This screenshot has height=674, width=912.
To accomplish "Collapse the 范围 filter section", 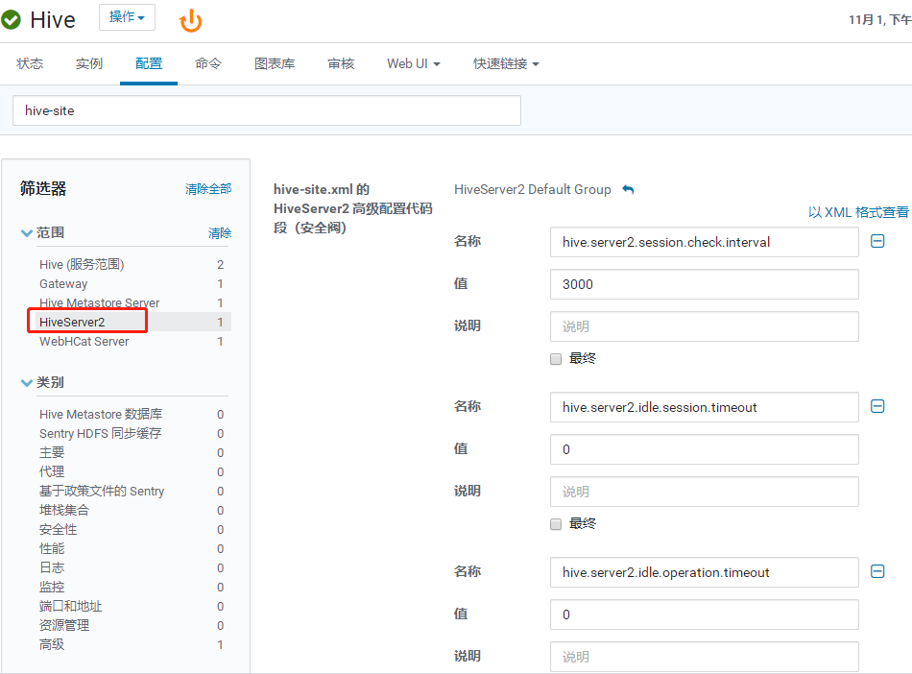I will (26, 232).
